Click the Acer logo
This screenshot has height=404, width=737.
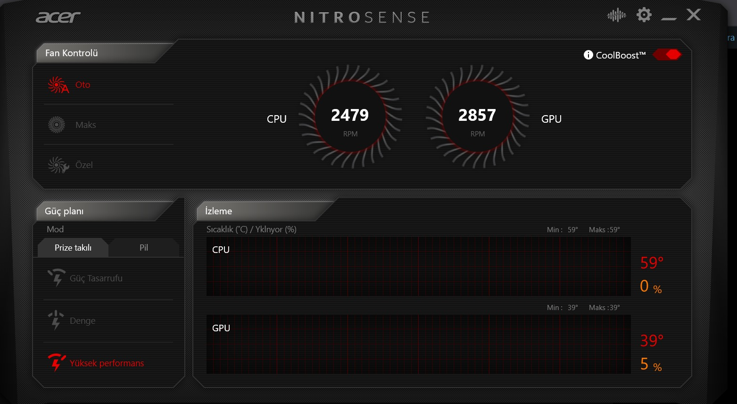coord(58,17)
